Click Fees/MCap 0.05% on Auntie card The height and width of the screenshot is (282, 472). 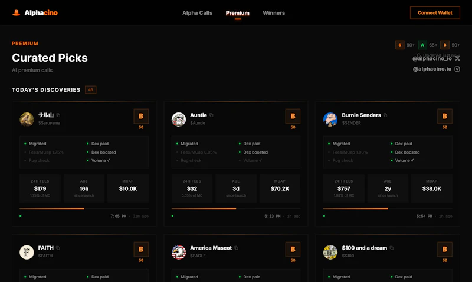click(x=198, y=152)
